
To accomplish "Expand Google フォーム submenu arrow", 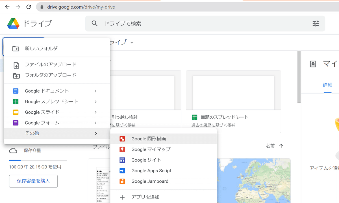I will (x=95, y=123).
